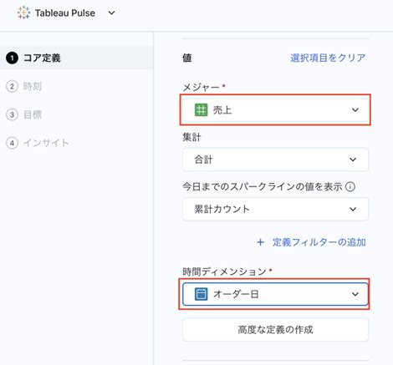
Task: Click the 定義フィルターの追加 link
Action: tap(319, 242)
